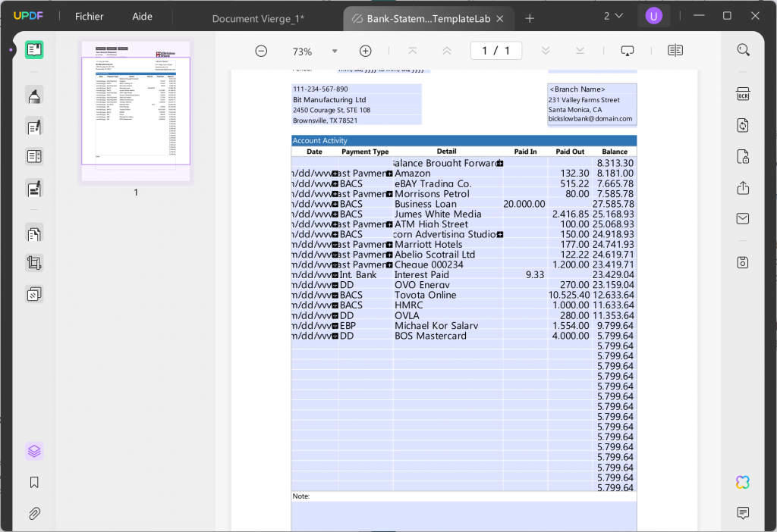Image resolution: width=777 pixels, height=532 pixels.
Task: Open the search magnifier icon
Action: (x=743, y=50)
